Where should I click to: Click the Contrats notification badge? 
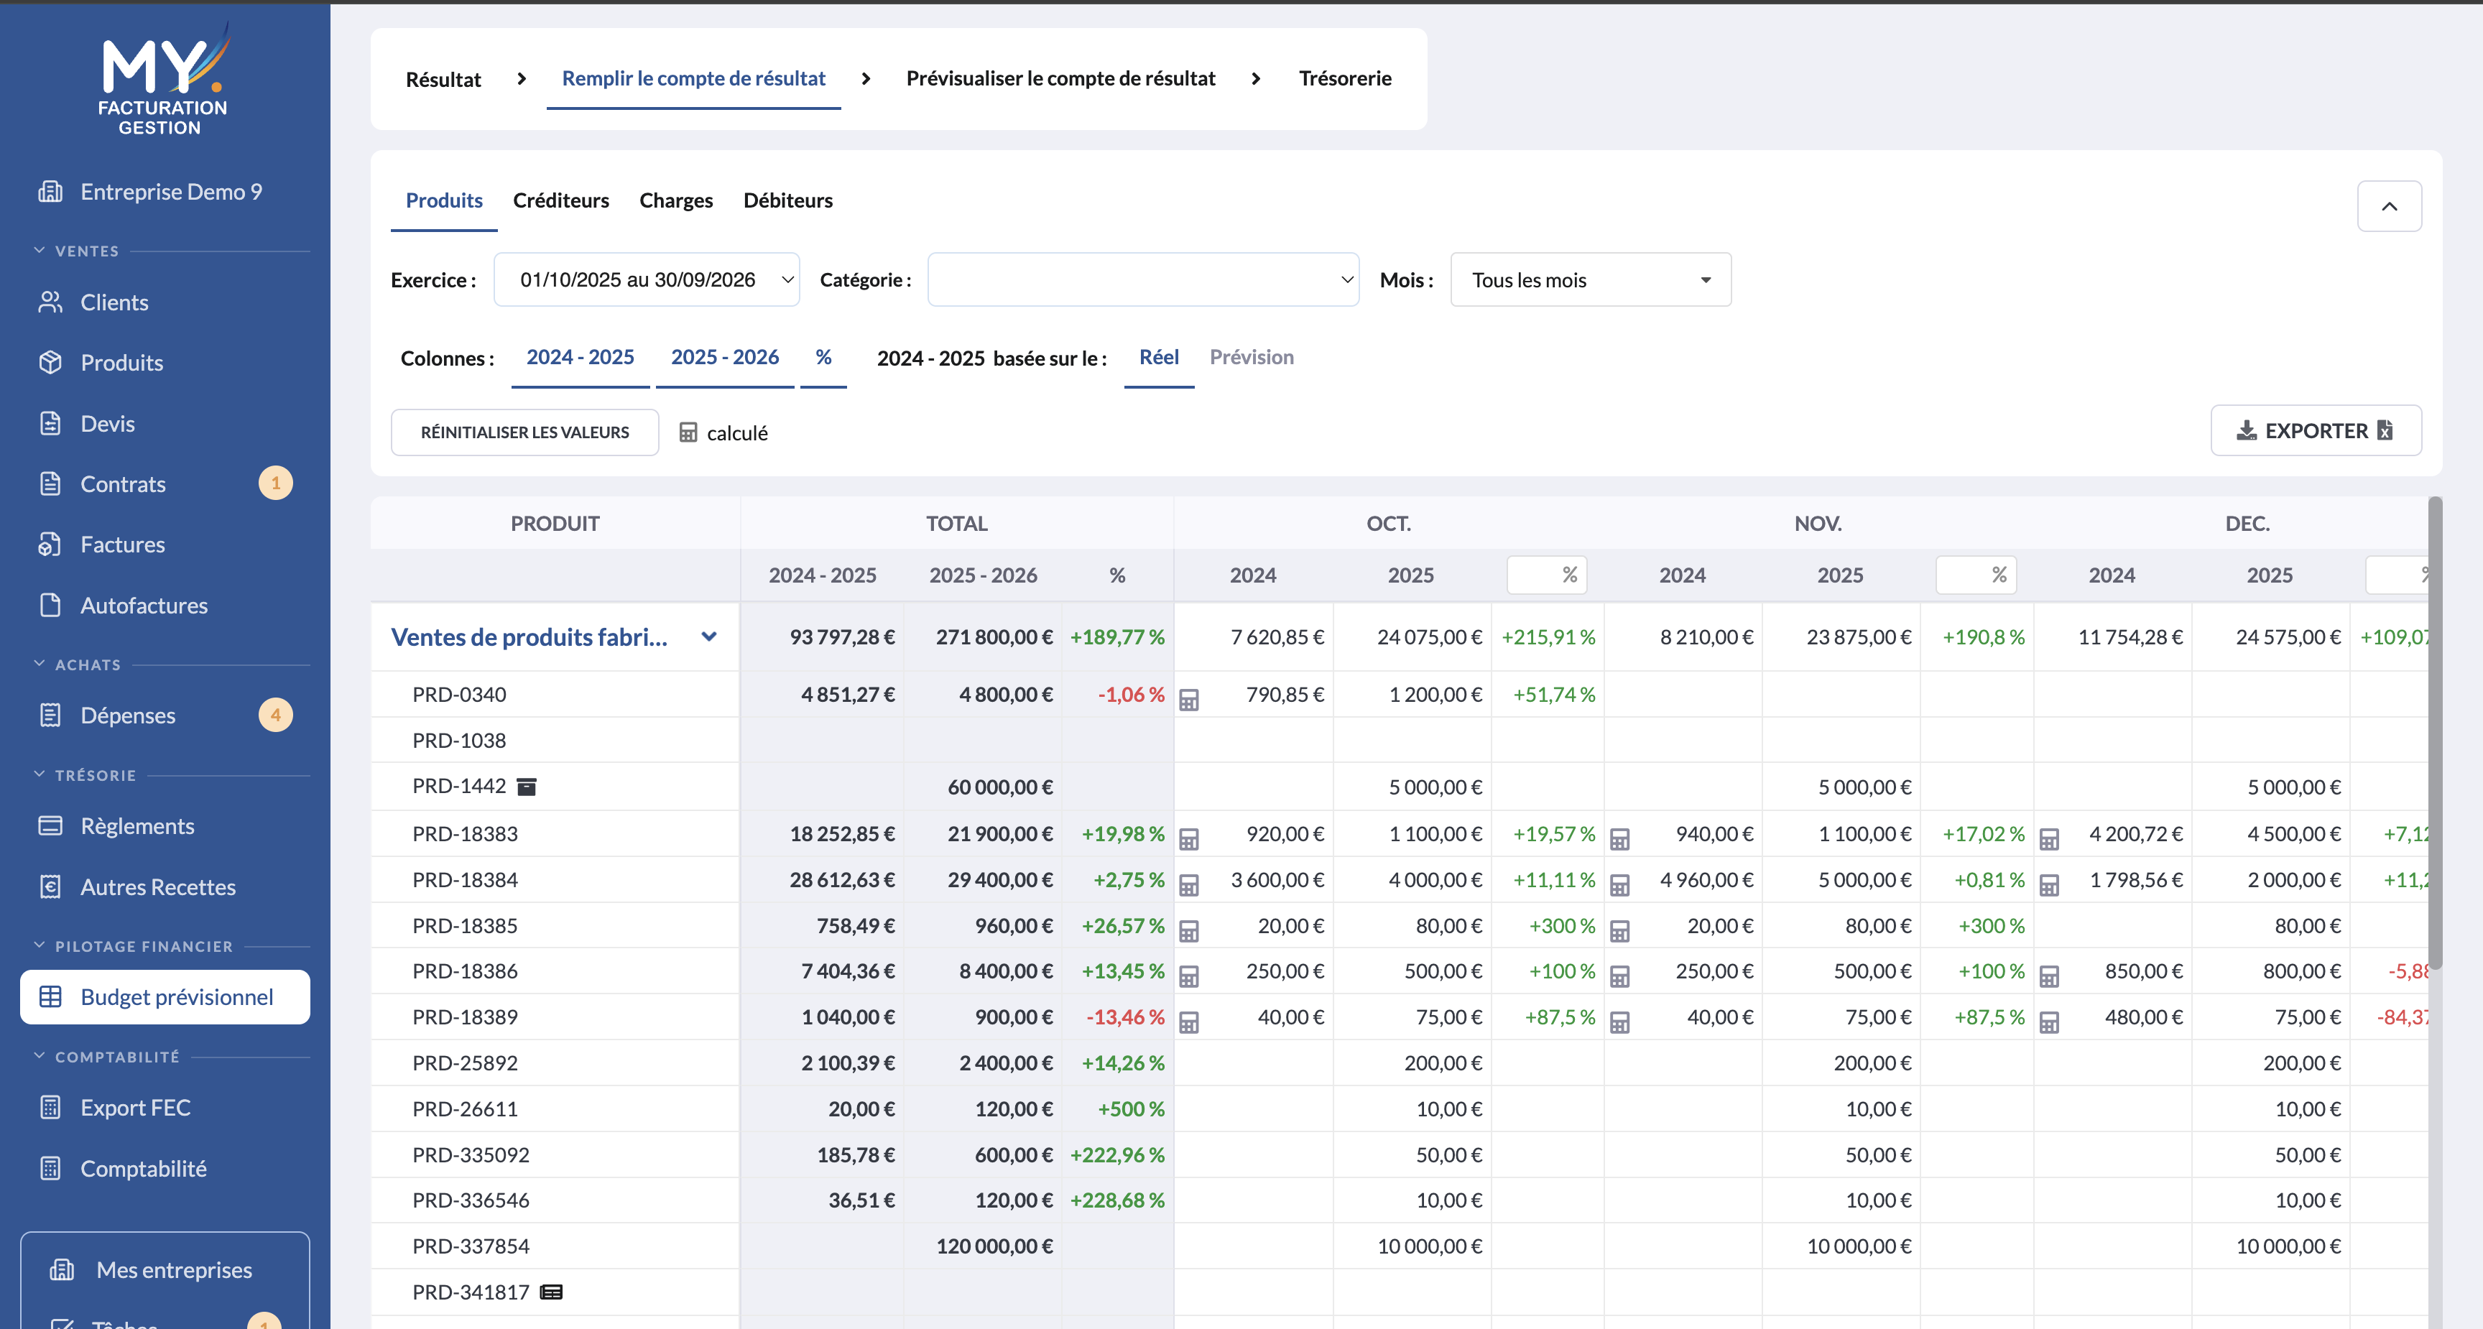(x=276, y=483)
